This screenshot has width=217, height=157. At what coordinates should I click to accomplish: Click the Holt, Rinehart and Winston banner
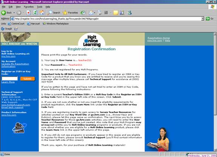pos(20,44)
